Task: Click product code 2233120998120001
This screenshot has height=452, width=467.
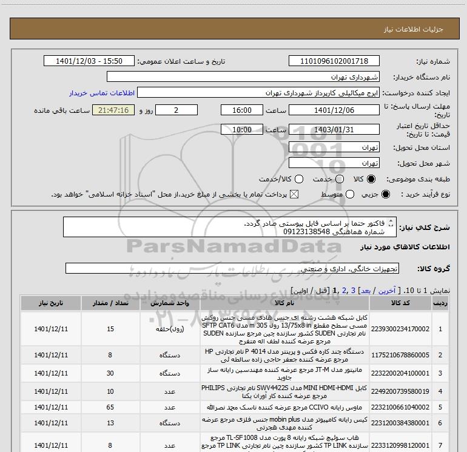Action: point(400,445)
